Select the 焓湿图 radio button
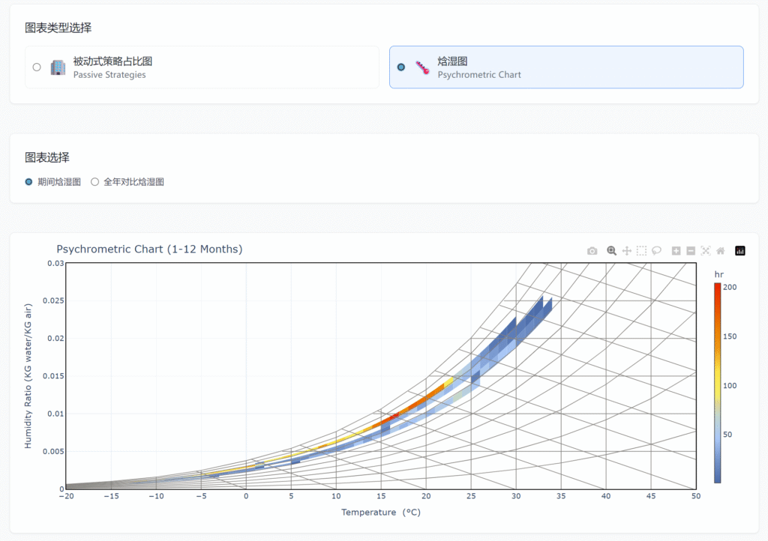The width and height of the screenshot is (768, 541). pos(401,67)
